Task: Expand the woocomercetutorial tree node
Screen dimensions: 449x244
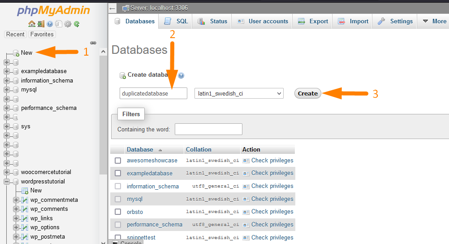Action: tap(7, 172)
